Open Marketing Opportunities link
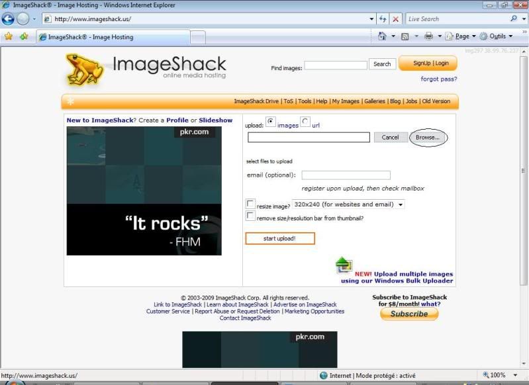This screenshot has width=529, height=385. pyautogui.click(x=314, y=311)
